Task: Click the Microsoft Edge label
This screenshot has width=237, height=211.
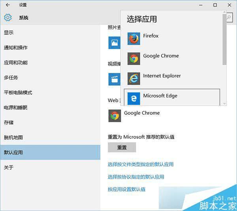Action: pos(160,96)
